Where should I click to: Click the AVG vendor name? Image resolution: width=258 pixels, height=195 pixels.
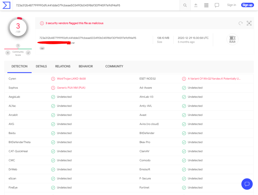[11, 124]
